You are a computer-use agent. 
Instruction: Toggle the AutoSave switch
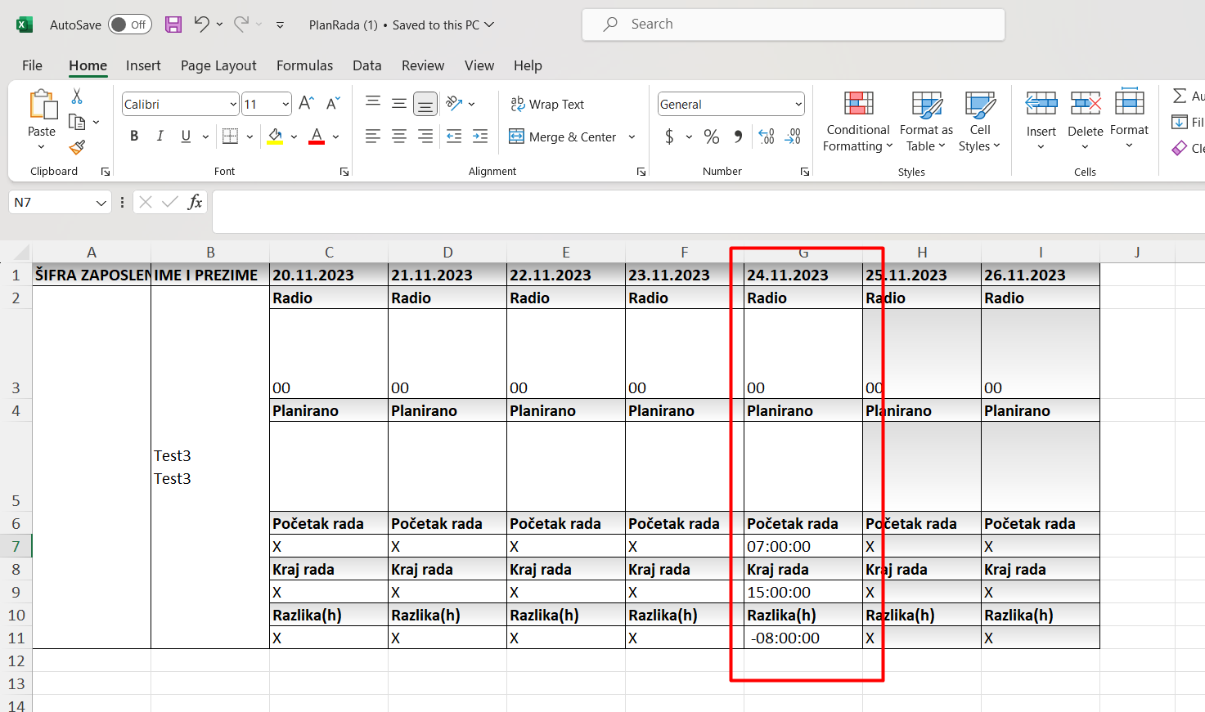click(130, 25)
